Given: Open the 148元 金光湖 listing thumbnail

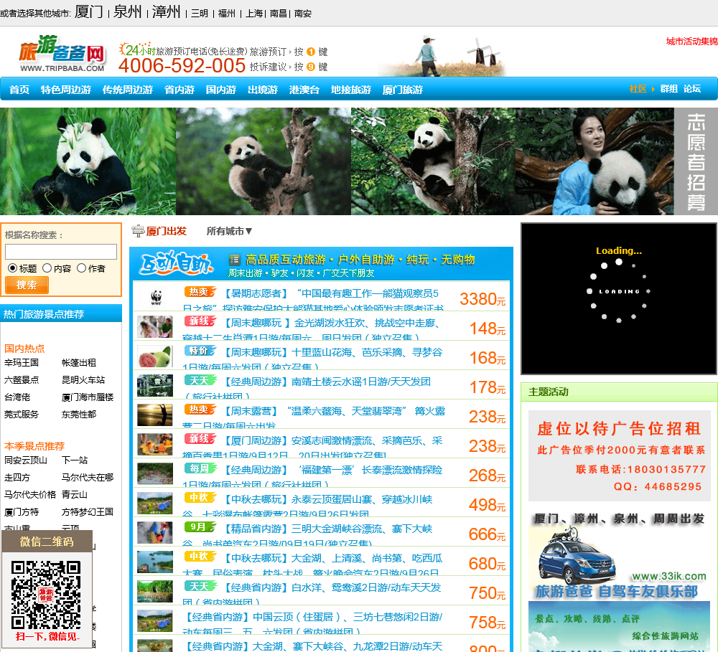Looking at the screenshot, I should coord(155,326).
